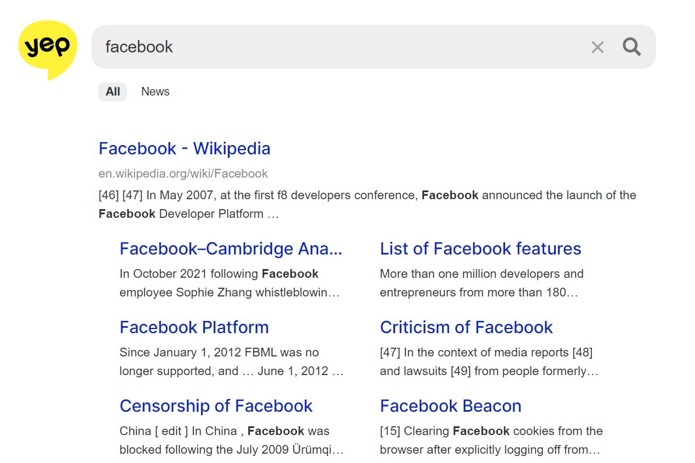This screenshot has width=695, height=463.
Task: Open the Facebook - Wikipedia result
Action: point(185,149)
